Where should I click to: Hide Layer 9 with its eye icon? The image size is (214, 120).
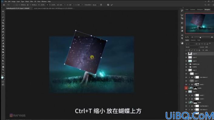[x=186, y=54]
